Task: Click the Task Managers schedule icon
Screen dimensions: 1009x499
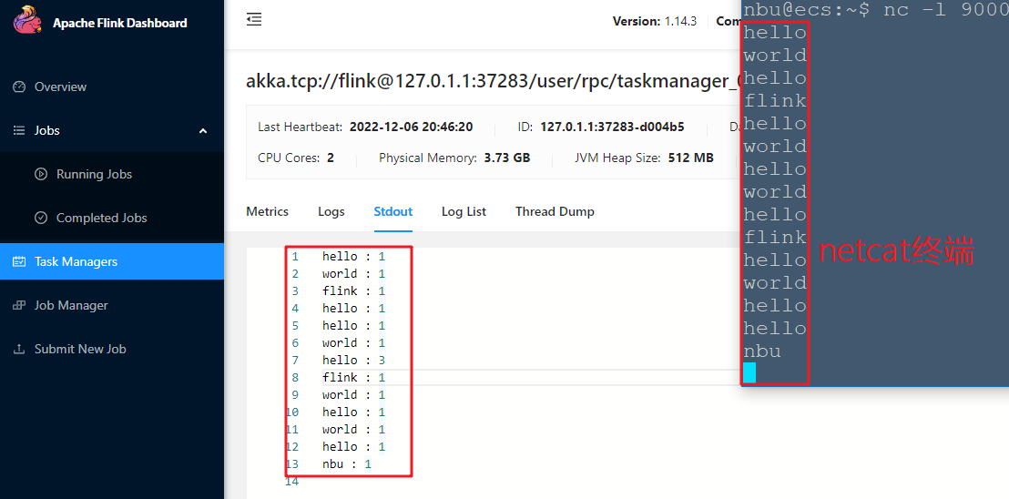Action: [18, 261]
